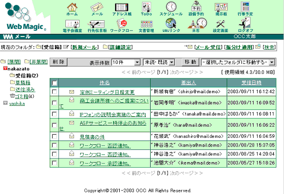284x194 pixels.
Task: Click the 使用領域 4.3/30.0 MB text
Action: tap(248, 72)
